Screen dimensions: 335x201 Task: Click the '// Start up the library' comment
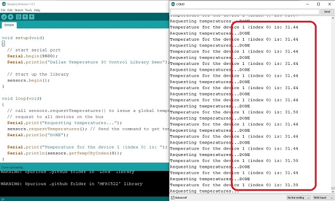pyautogui.click(x=38, y=74)
